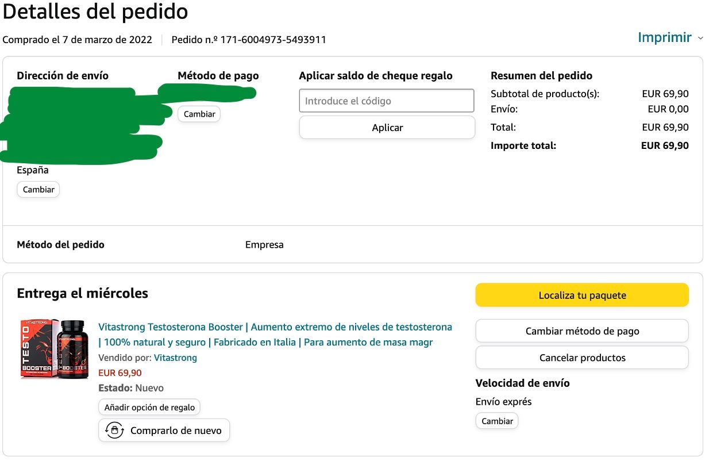Click Cambiar under Método de pago
This screenshot has width=709, height=461.
pos(199,114)
